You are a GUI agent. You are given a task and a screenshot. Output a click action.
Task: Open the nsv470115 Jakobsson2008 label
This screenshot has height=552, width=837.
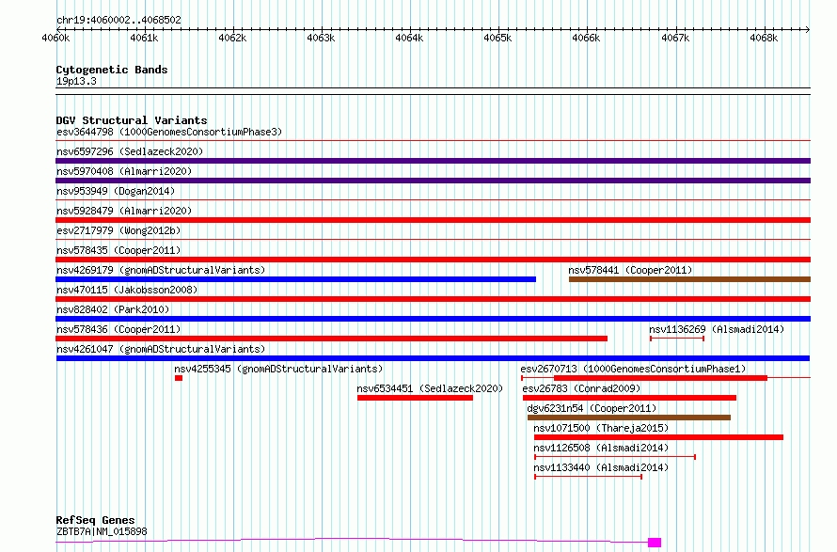[x=127, y=290]
